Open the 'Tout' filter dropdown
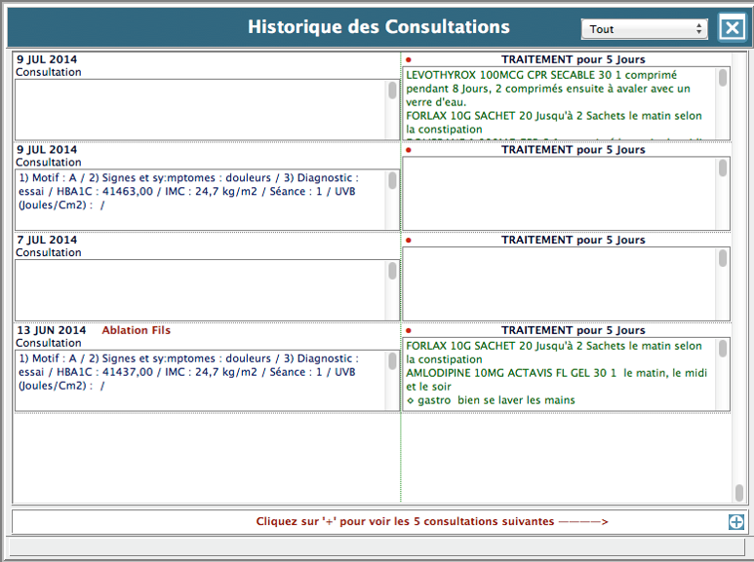Image resolution: width=754 pixels, height=562 pixels. point(644,29)
